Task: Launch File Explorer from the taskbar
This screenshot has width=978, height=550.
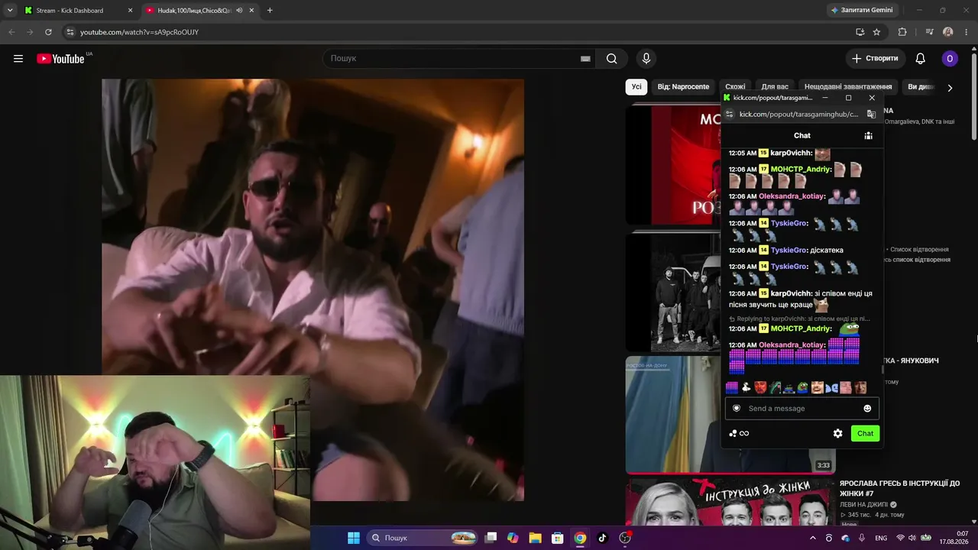Action: (x=535, y=538)
